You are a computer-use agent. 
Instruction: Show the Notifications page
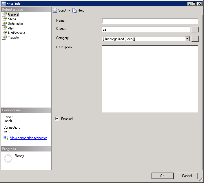17,33
